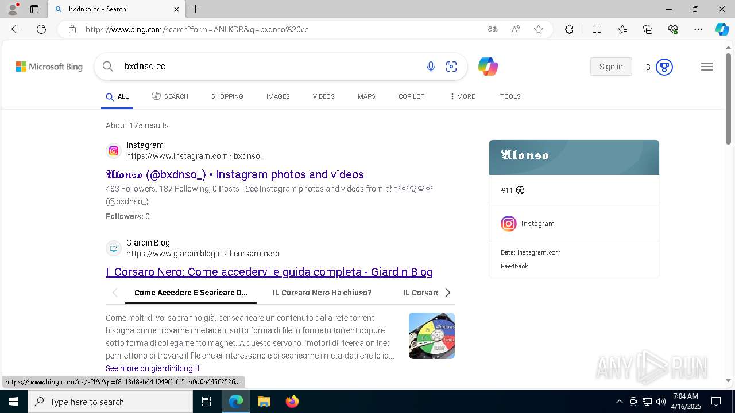Open a new tab with plus button
This screenshot has width=735, height=413.
(x=196, y=9)
